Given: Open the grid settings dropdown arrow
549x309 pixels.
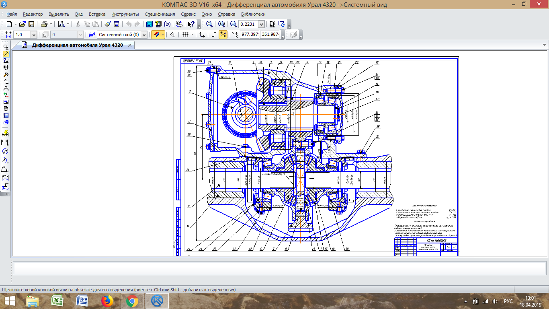Looking at the screenshot, I should coord(192,35).
